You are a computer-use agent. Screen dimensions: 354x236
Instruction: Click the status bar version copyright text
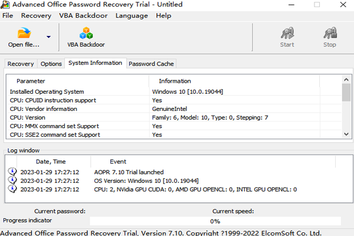[160, 233]
